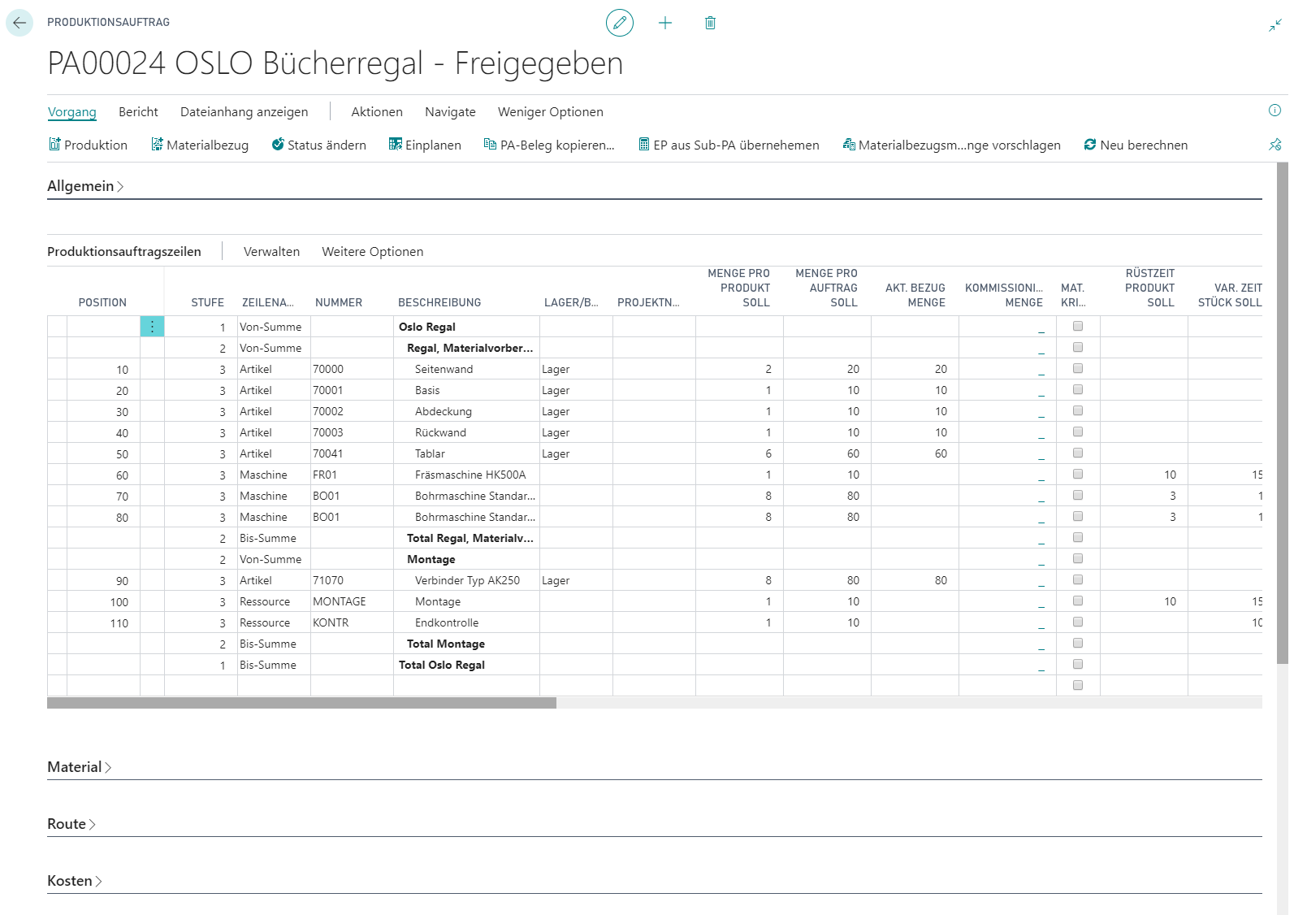Click the pin action bar icon

coord(1275,145)
